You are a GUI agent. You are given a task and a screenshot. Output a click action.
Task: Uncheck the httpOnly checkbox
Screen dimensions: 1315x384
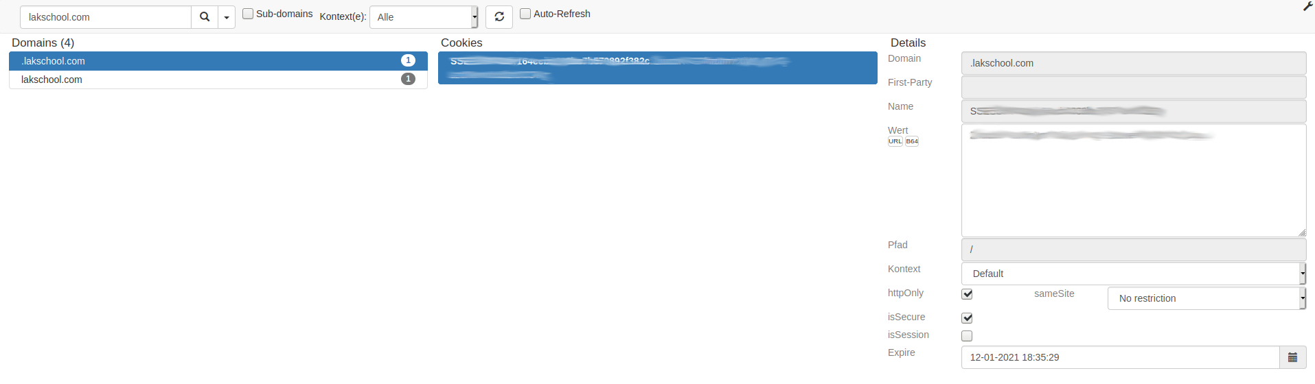click(x=967, y=294)
